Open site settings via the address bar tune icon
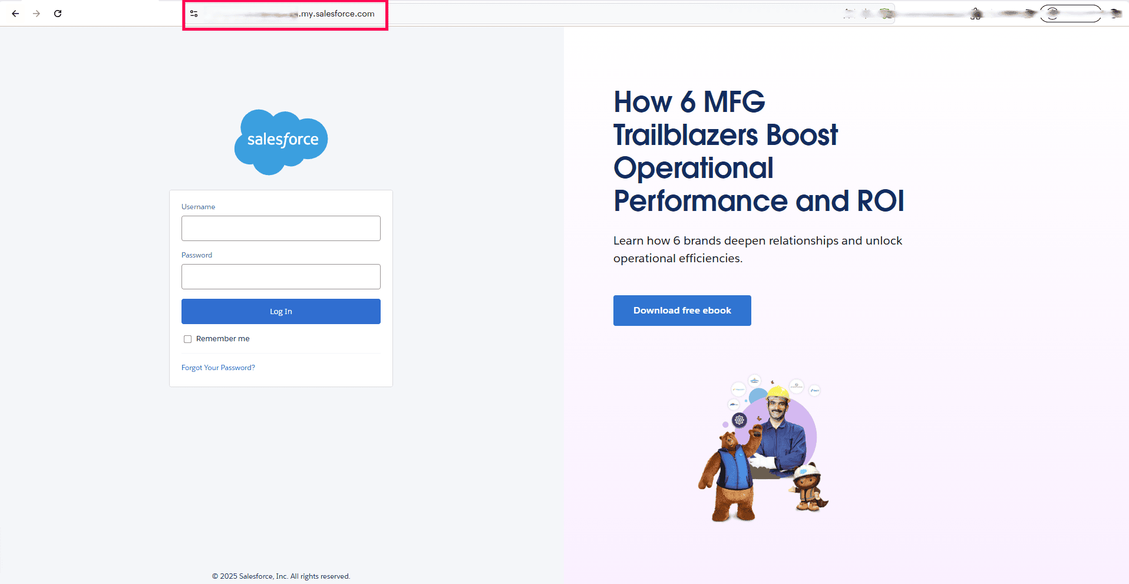 (194, 13)
